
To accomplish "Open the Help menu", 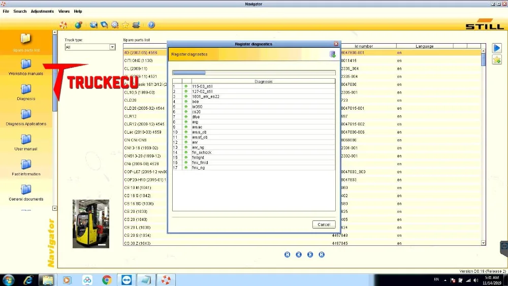I will pyautogui.click(x=78, y=11).
